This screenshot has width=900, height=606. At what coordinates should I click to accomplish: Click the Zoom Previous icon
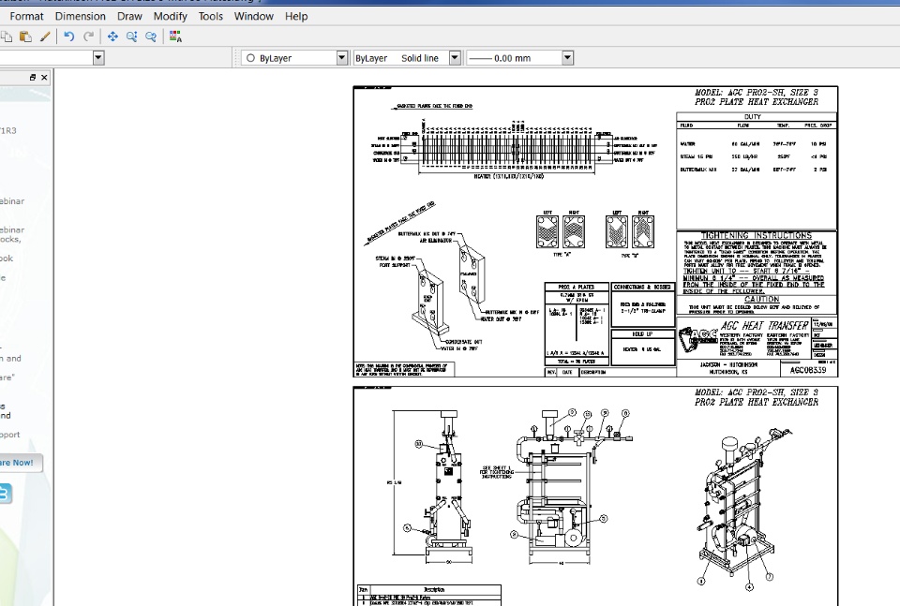tap(151, 37)
